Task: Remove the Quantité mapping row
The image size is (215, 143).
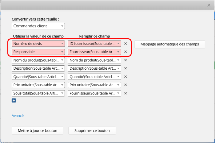Action: point(125,77)
